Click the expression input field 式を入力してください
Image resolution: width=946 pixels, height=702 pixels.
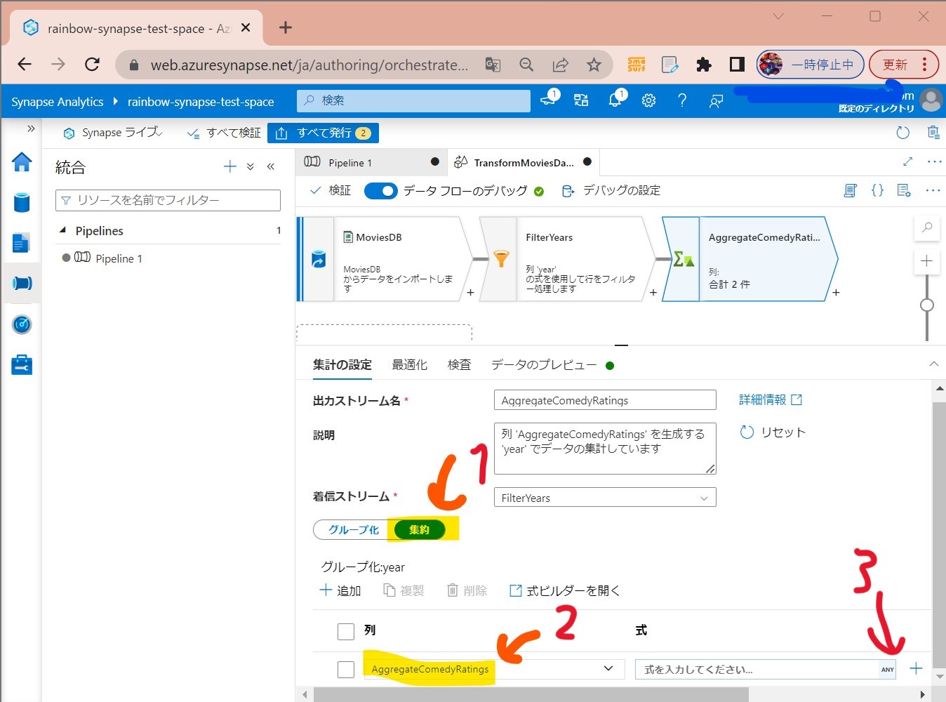pos(757,670)
